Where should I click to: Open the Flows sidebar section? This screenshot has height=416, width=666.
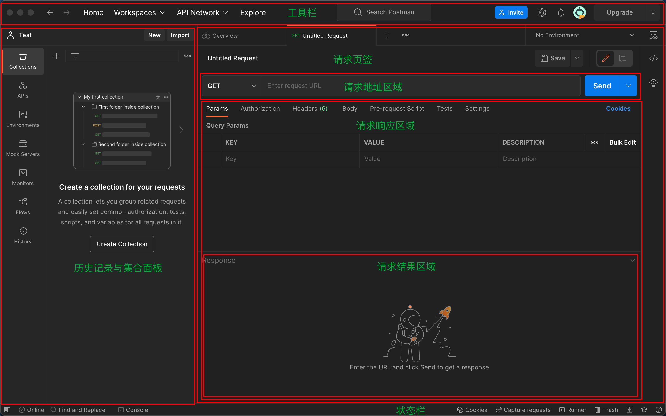coord(23,206)
